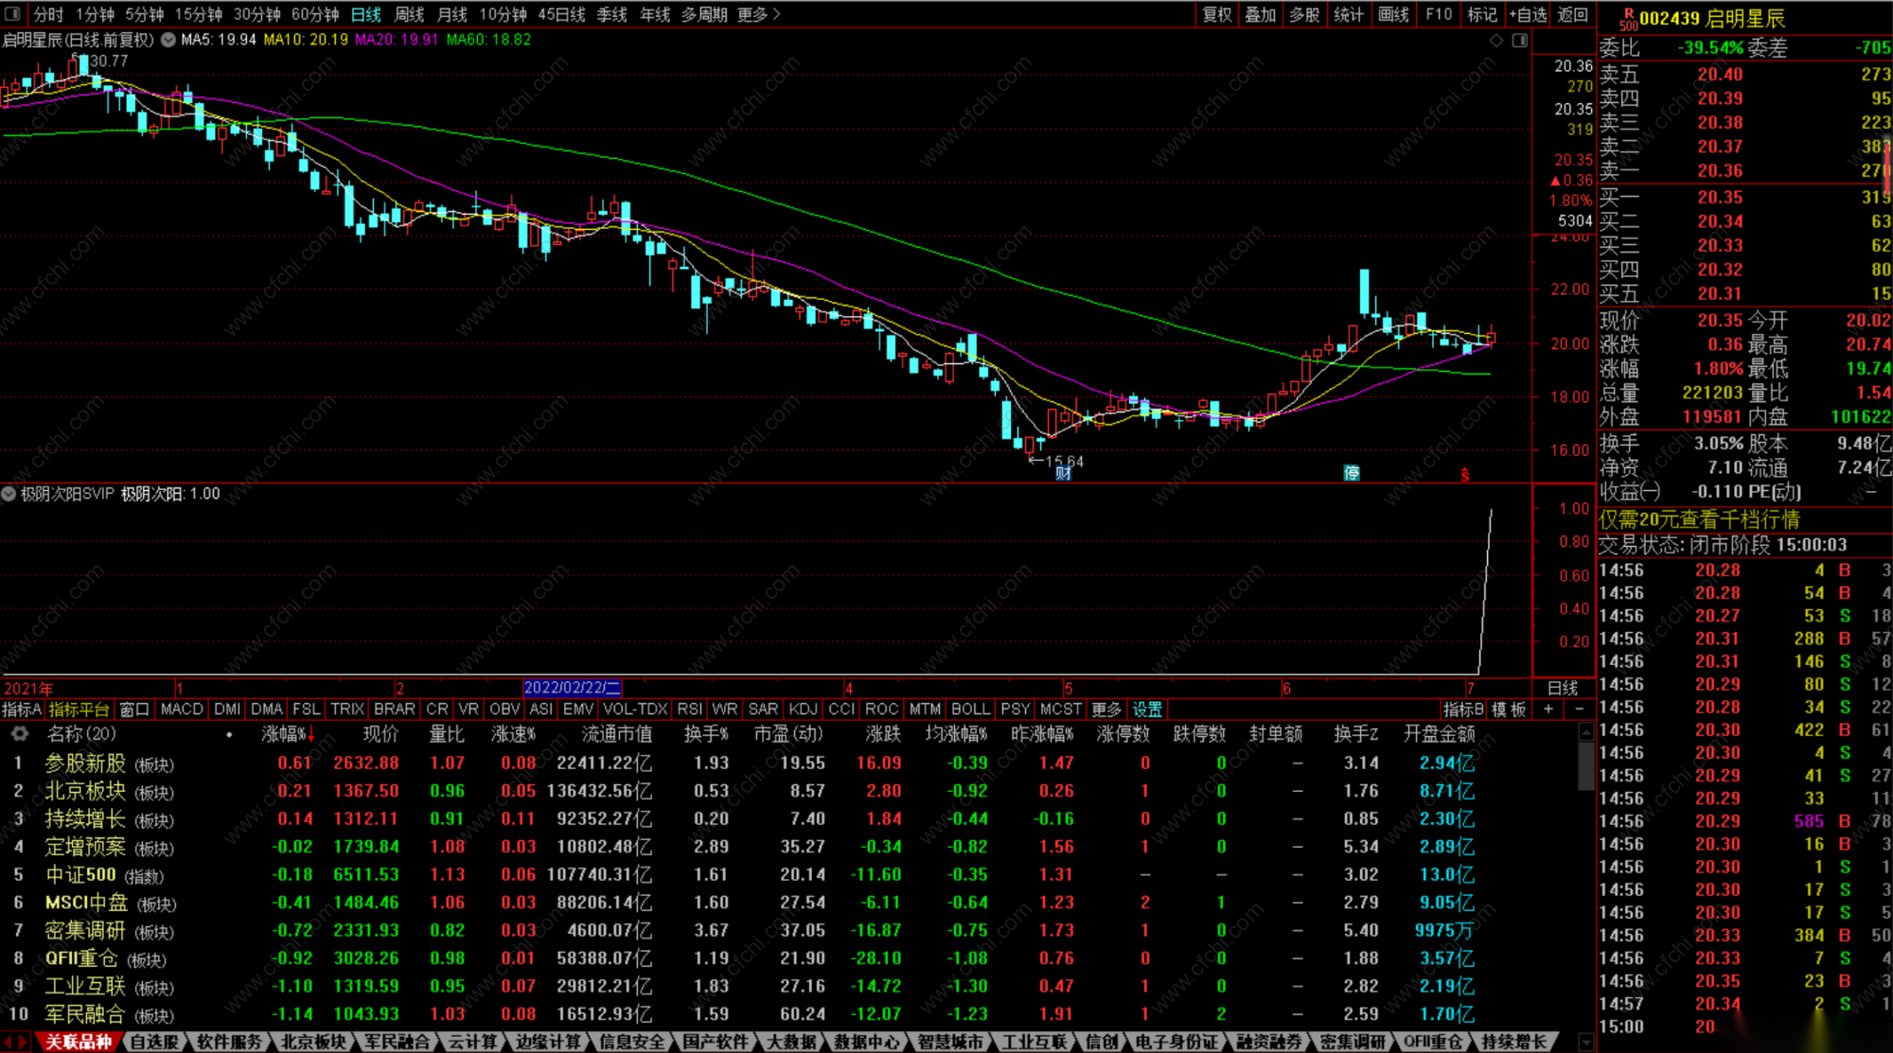Click the diamond icon above the chart

point(1496,41)
